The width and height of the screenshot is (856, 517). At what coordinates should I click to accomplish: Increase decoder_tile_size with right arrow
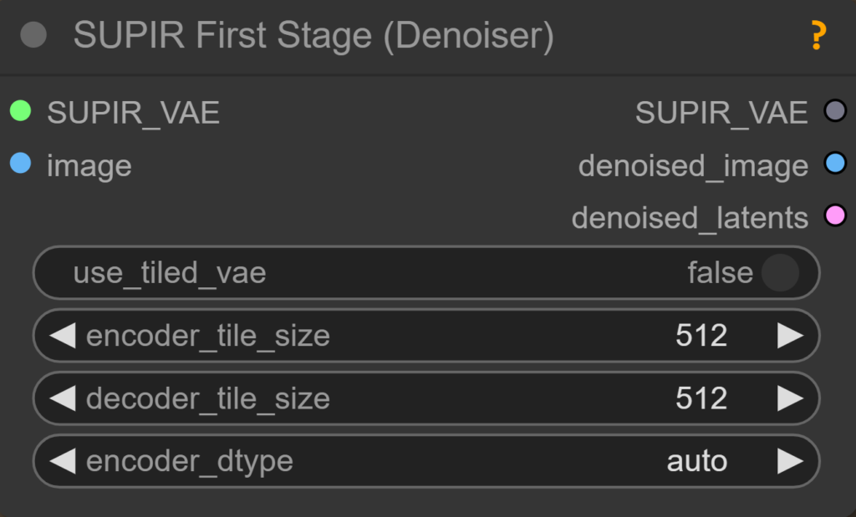coord(790,398)
